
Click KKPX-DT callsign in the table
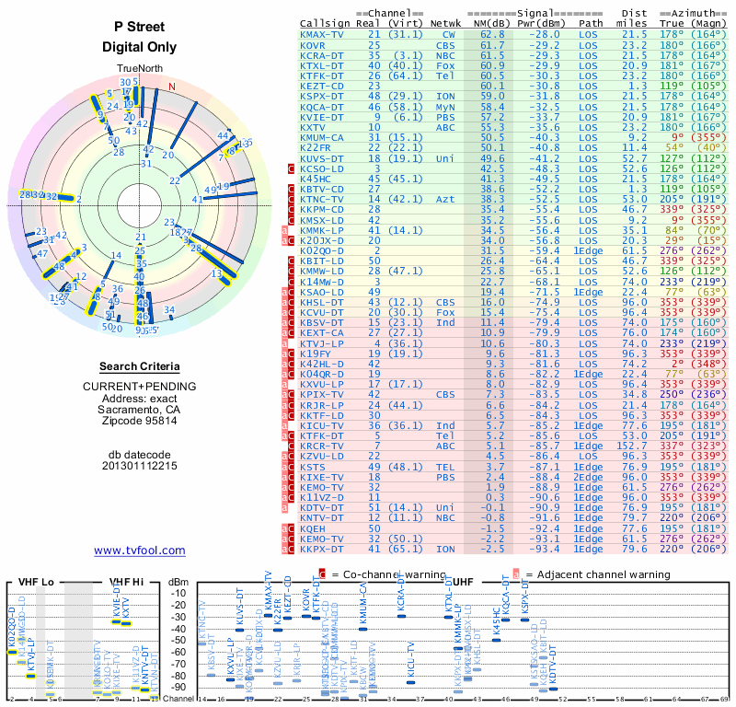tap(321, 550)
